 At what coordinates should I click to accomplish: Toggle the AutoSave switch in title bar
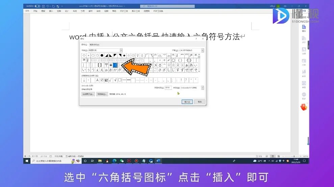37,6
